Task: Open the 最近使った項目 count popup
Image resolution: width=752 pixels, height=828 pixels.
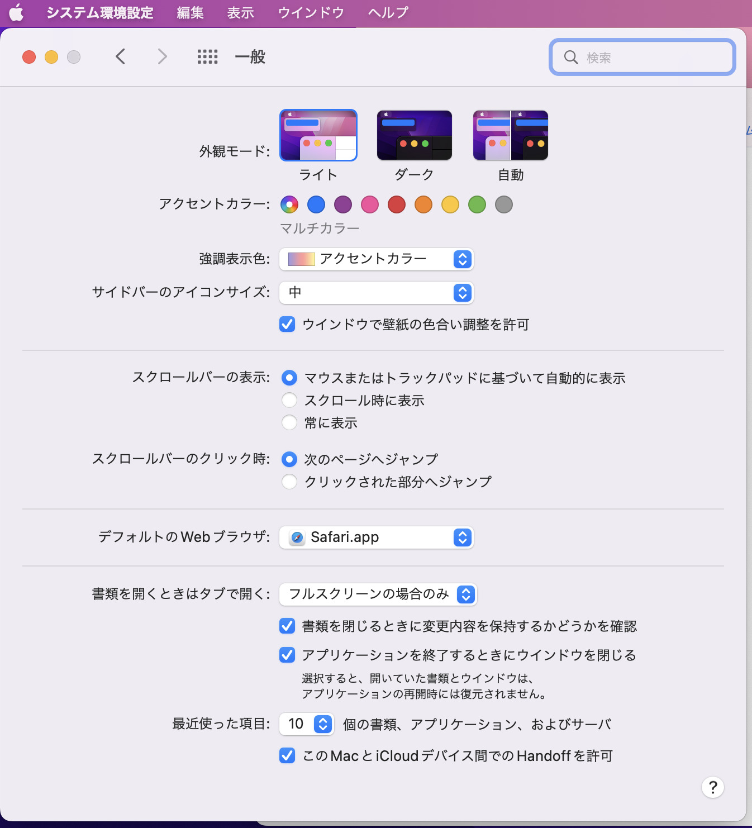Action: [x=307, y=724]
